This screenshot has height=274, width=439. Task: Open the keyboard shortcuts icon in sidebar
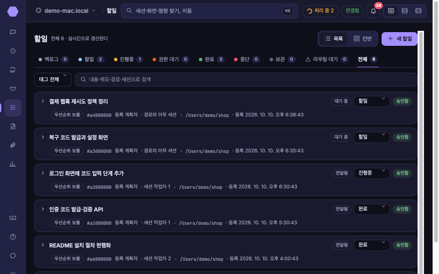click(12, 218)
